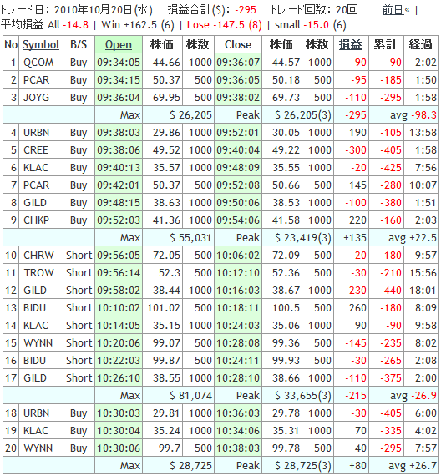Click the -230 loss in row 12
441x476 pixels.
click(356, 291)
